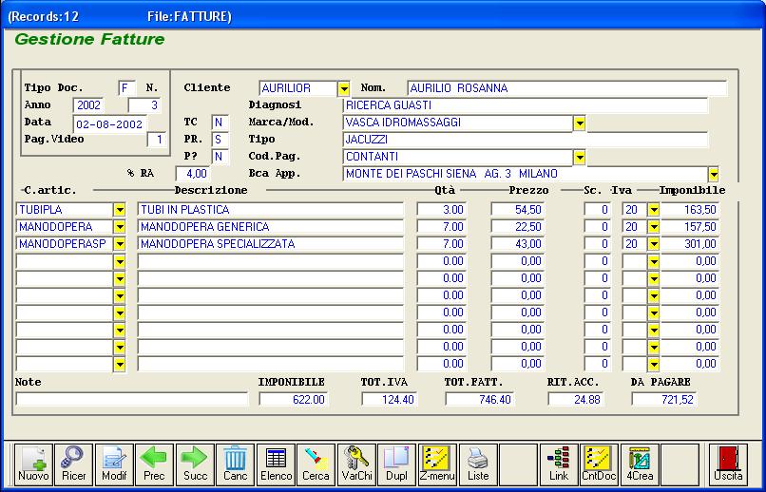Open the VarChi keys icon
Image resolution: width=766 pixels, height=492 pixels.
point(356,464)
